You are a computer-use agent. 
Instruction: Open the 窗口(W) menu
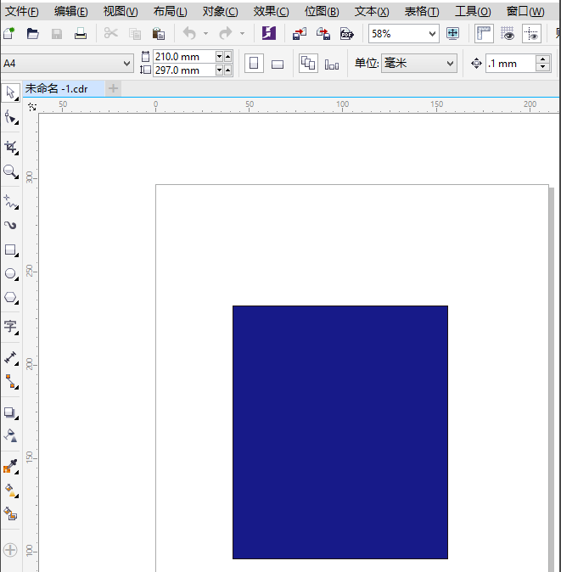[525, 12]
